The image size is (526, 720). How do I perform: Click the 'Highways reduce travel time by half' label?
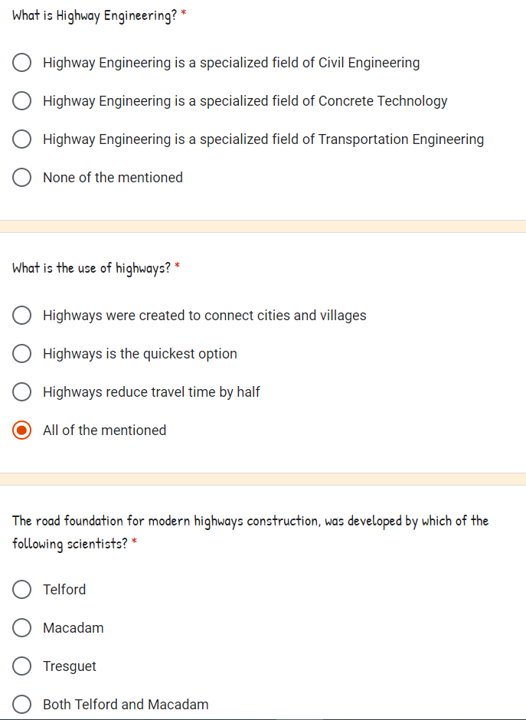[x=152, y=392]
